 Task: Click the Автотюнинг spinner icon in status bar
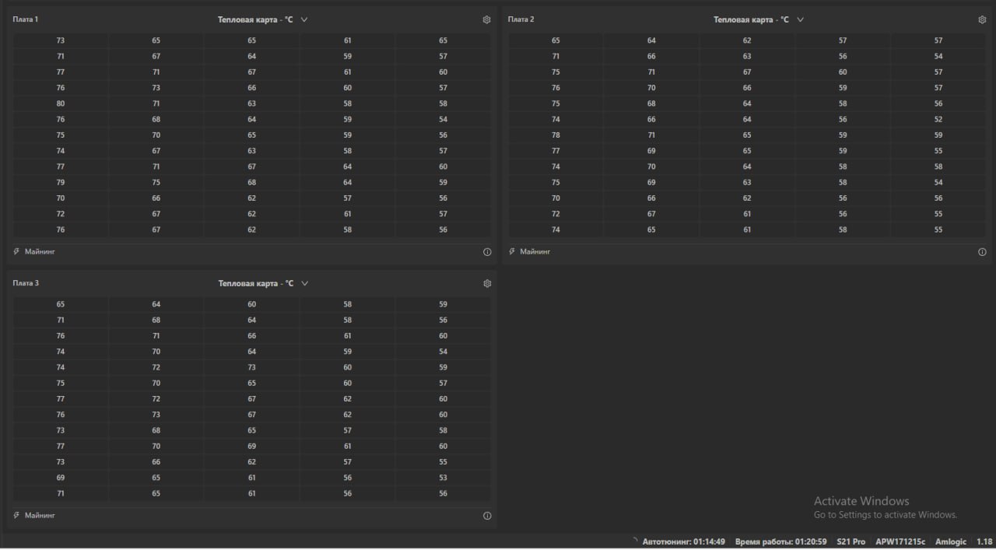coord(634,541)
